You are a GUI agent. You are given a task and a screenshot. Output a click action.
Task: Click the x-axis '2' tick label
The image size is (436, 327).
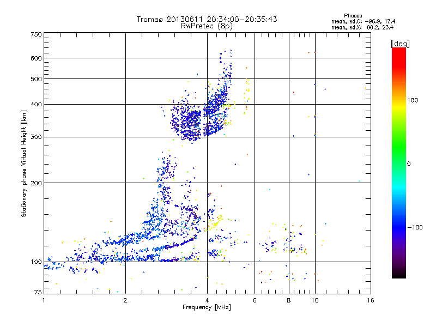[125, 300]
